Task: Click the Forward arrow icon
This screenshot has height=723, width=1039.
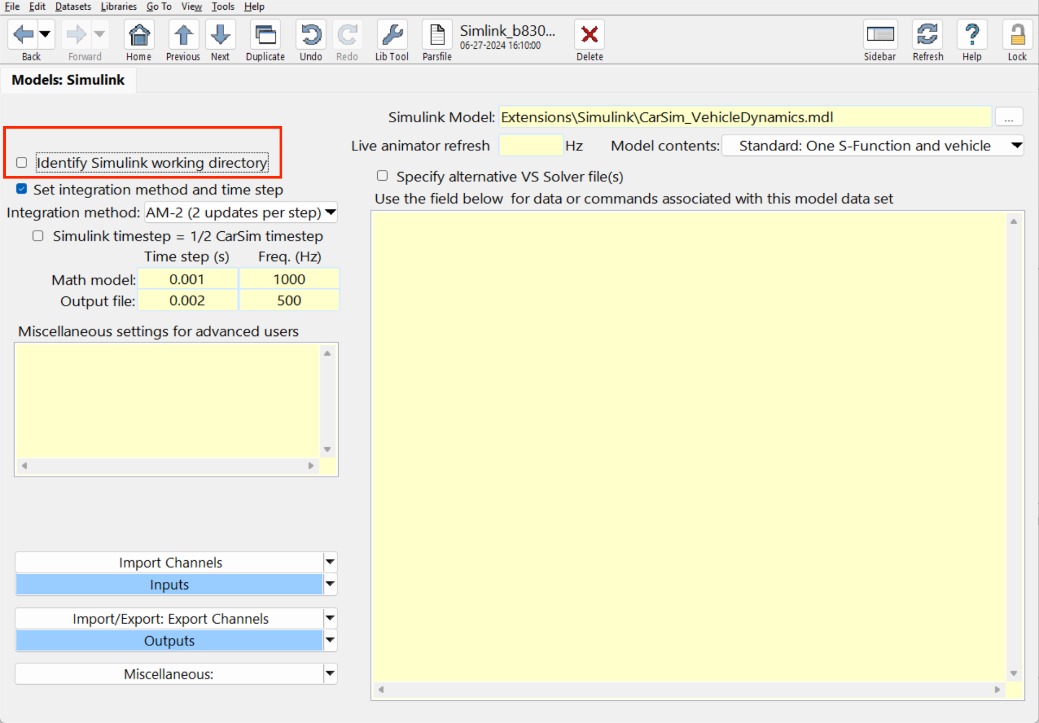Action: pos(76,35)
